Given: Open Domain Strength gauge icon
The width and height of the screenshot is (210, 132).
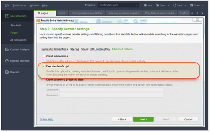Looking at the screenshot, I should (7, 61).
